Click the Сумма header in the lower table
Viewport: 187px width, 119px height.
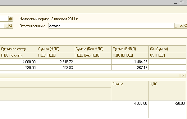pyautogui.click(x=130, y=91)
